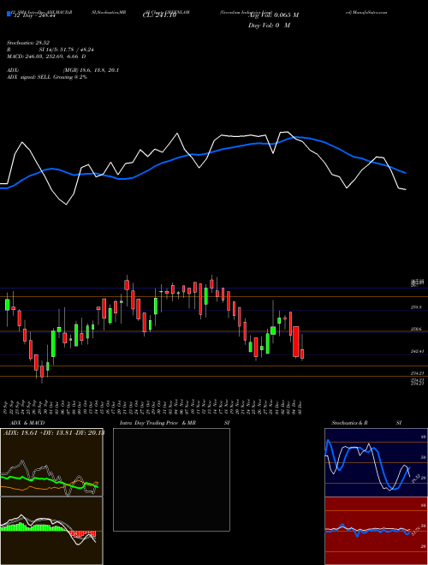Click the 'SI 14/3: 31.78 / 48.24' value

coord(67,50)
